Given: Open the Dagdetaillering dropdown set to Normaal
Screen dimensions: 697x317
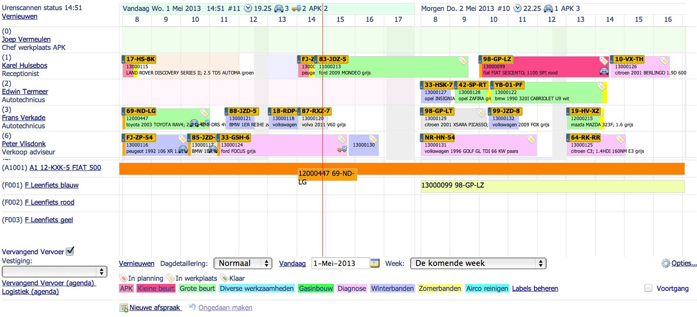Looking at the screenshot, I should [x=243, y=263].
